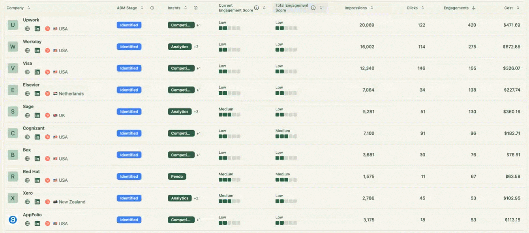529x233 pixels.
Task: Click the orange profile icon on Visa's row
Action: [x=47, y=72]
